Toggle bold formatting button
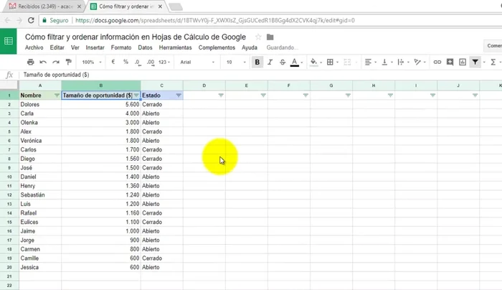502x290 pixels. coord(257,62)
